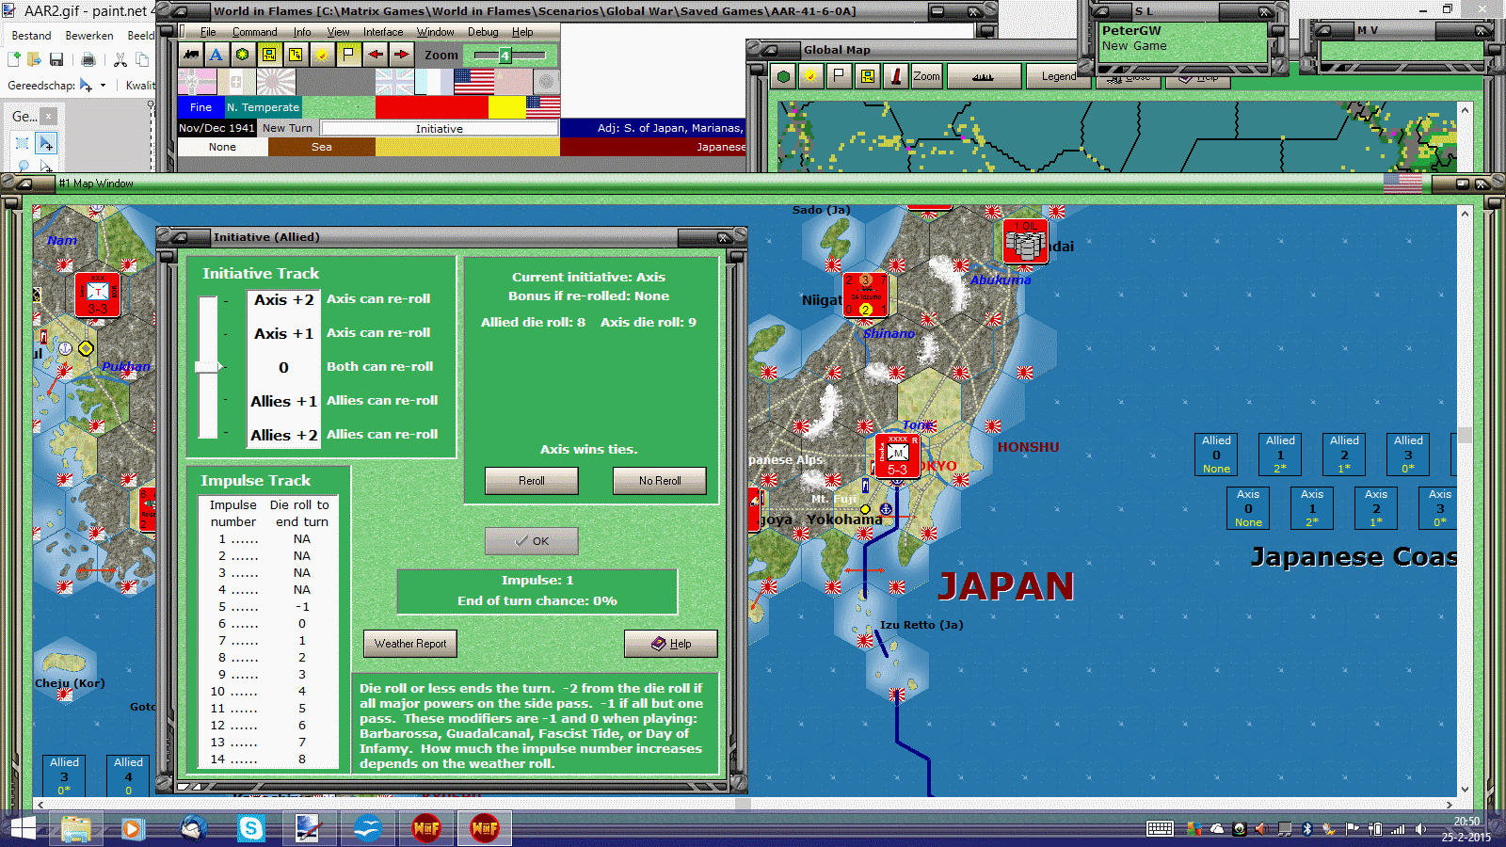The width and height of the screenshot is (1506, 847).
Task: Click the No Reroll button
Action: pyautogui.click(x=660, y=481)
